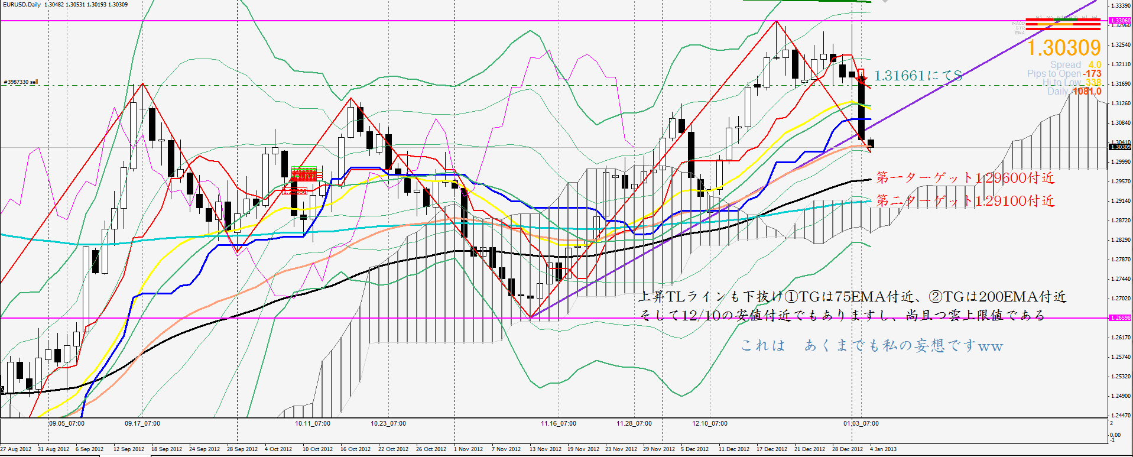This screenshot has height=457, width=1133.
Task: Click the 4 Oct 2012 date label
Action: pos(278,449)
